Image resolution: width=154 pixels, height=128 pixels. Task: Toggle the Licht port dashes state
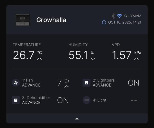point(134,100)
